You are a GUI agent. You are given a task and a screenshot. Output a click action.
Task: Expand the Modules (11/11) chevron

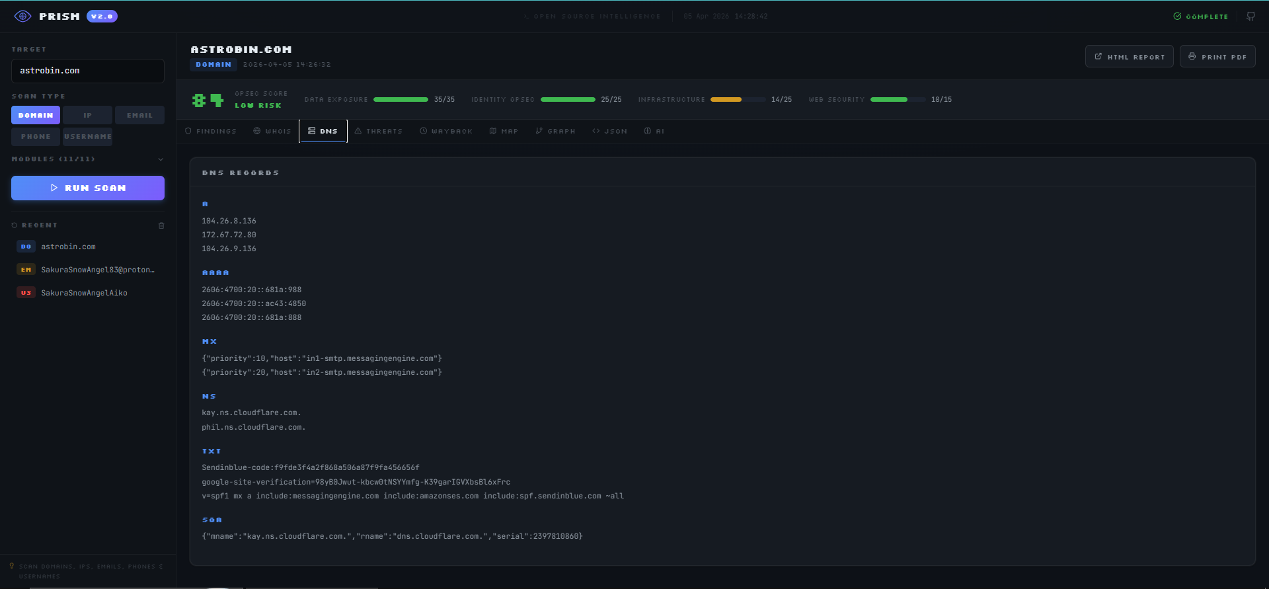(161, 159)
